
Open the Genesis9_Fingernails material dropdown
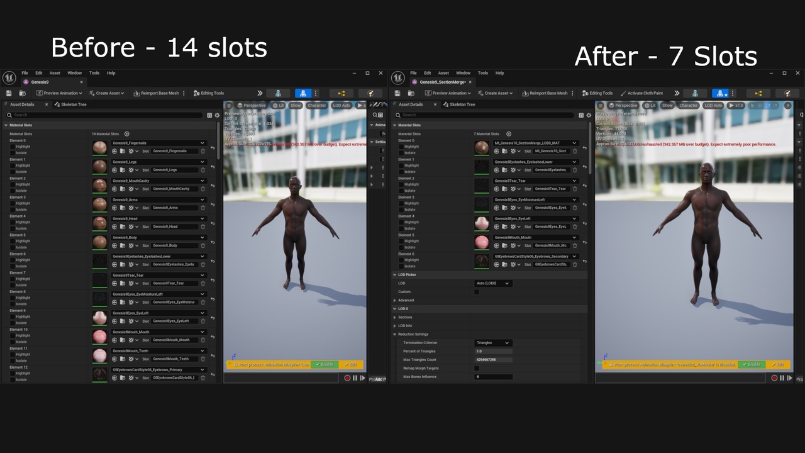click(x=158, y=143)
